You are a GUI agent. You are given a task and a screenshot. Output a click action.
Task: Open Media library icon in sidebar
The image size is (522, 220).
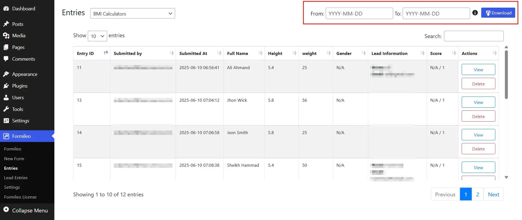tap(6, 36)
